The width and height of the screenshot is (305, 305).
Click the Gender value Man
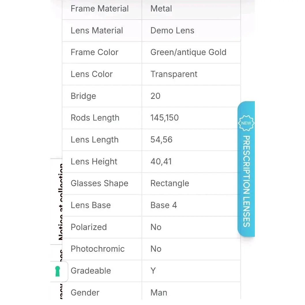(159, 293)
